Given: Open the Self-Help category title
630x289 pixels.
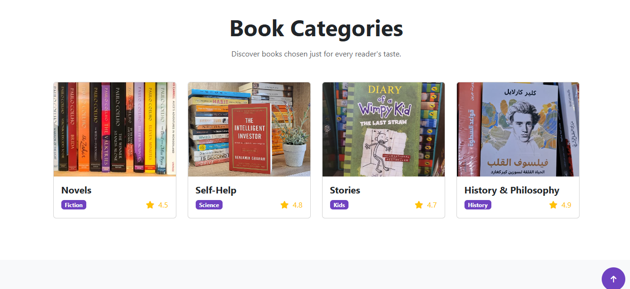Looking at the screenshot, I should (x=216, y=190).
